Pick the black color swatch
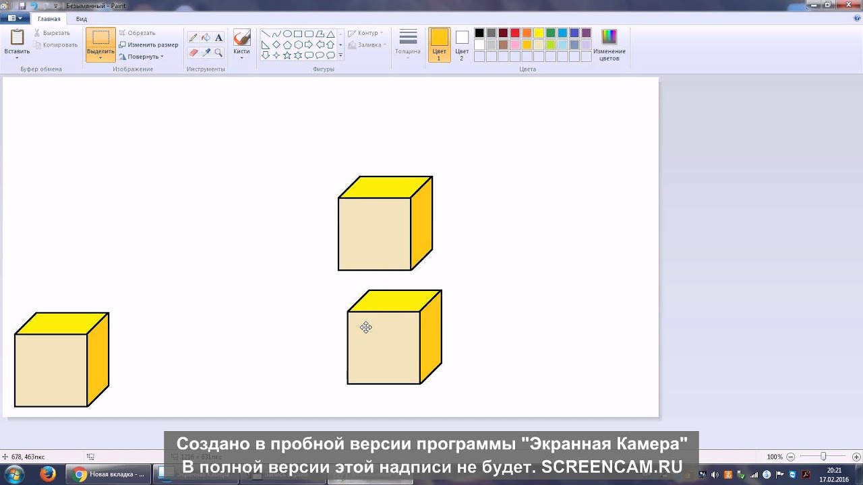863x485 pixels. coord(479,33)
